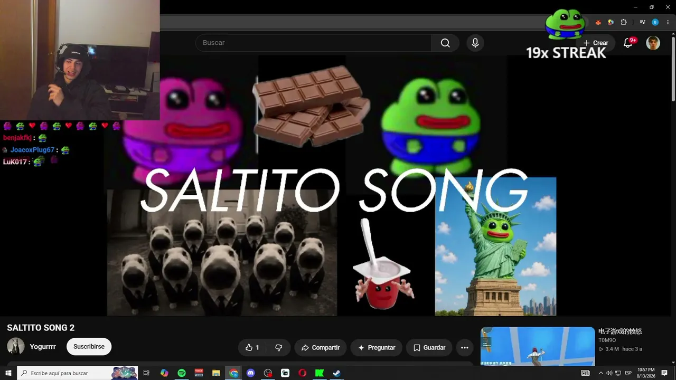Viewport: 676px width, 380px height.
Task: Open the Chrome profile button
Action: pos(655,22)
